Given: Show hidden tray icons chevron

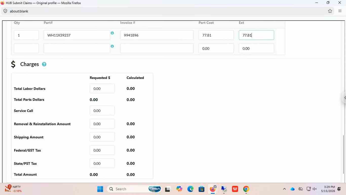Looking at the screenshot, I should click(284, 189).
